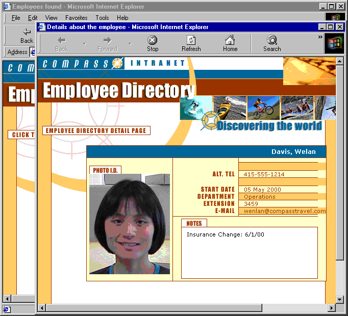Image resolution: width=348 pixels, height=316 pixels.
Task: Click the START DATE field label
Action: (x=218, y=190)
